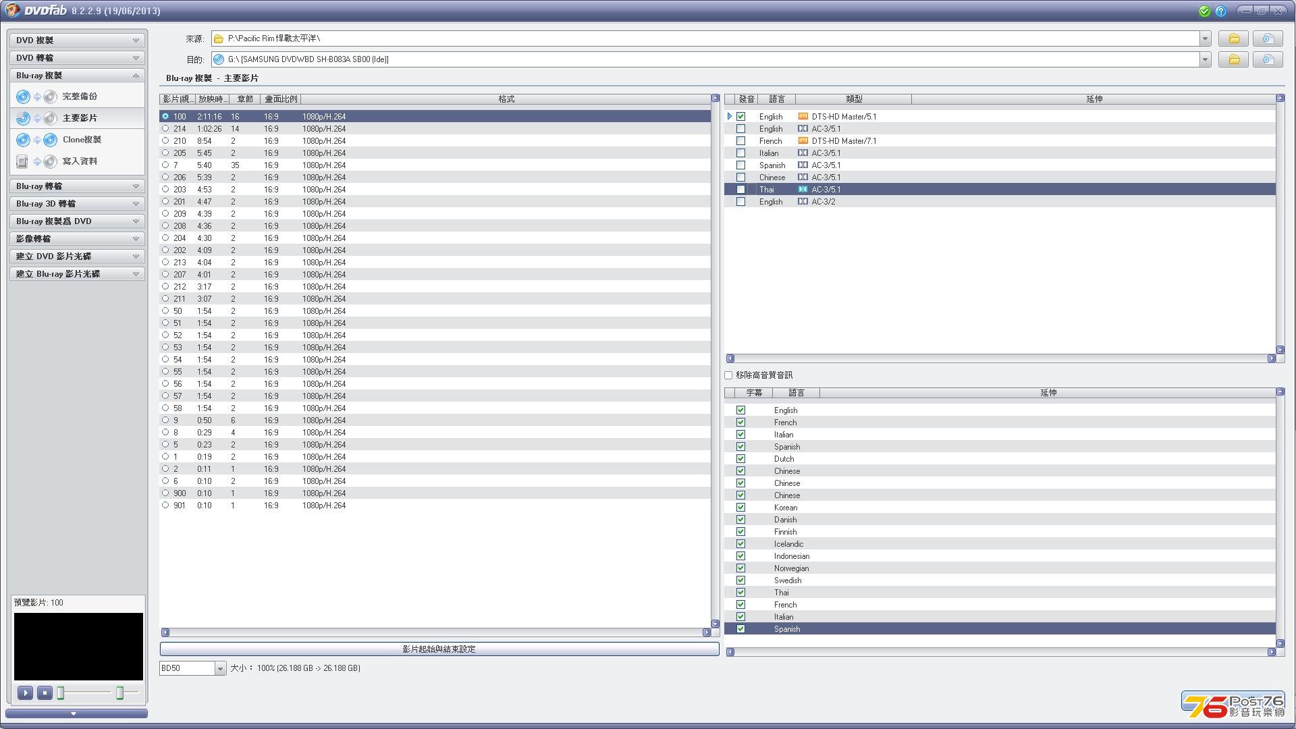
Task: Click the disc icon on 完整備份 mode
Action: [x=23, y=97]
